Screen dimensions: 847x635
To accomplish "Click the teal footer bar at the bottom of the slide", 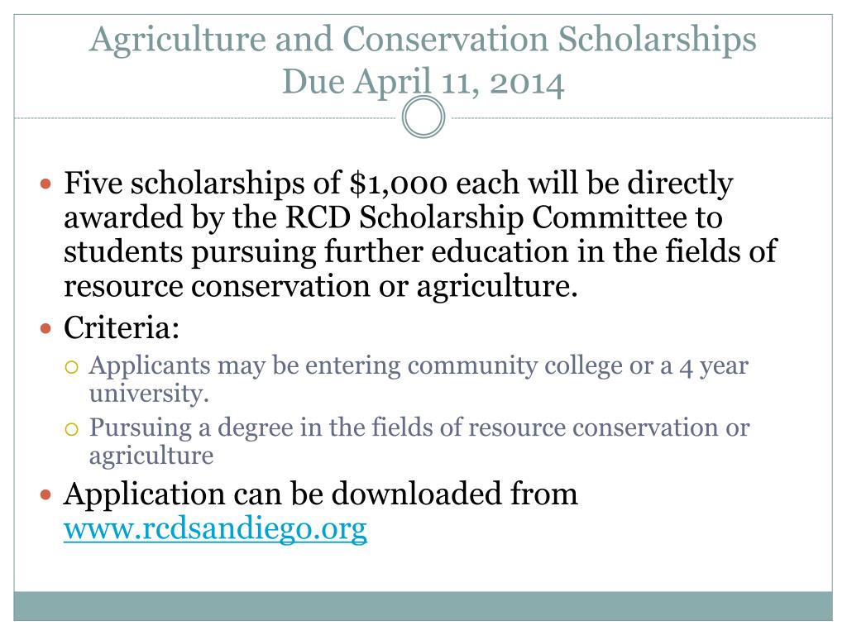I will (x=423, y=606).
